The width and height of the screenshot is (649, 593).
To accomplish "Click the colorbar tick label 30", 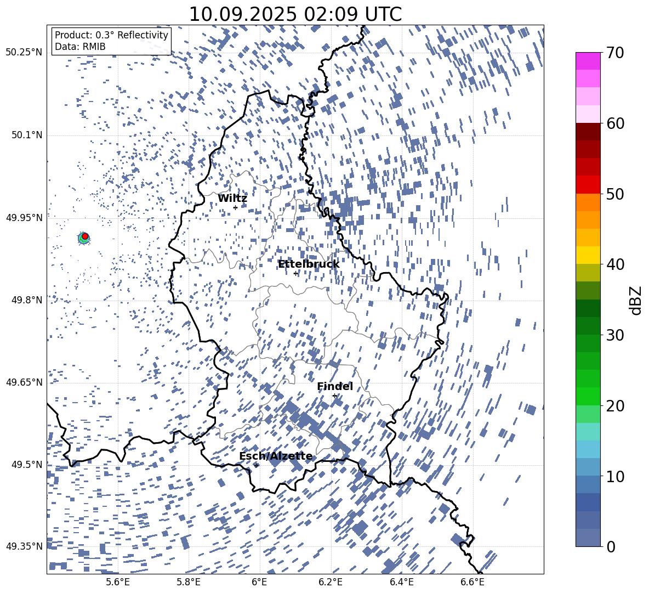I will (615, 335).
